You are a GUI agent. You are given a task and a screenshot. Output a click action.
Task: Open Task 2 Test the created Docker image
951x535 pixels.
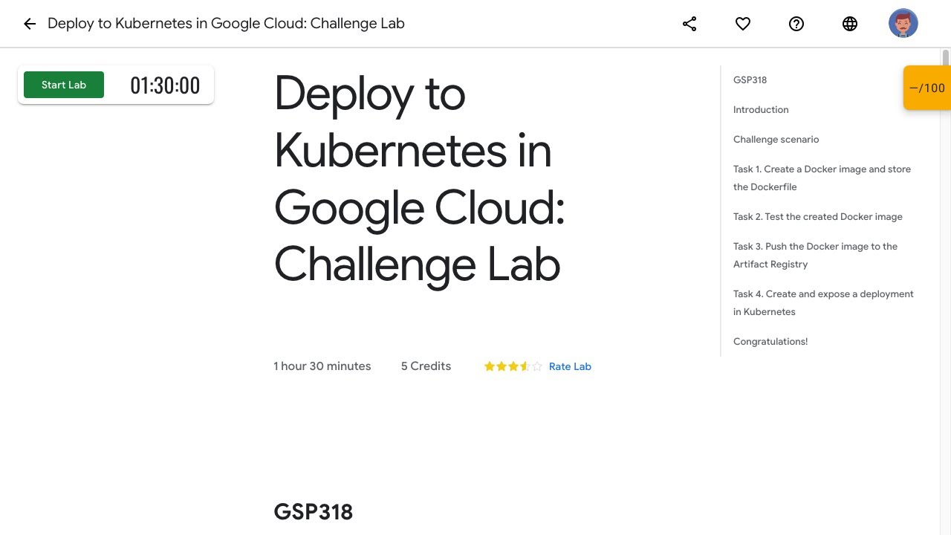(x=818, y=216)
